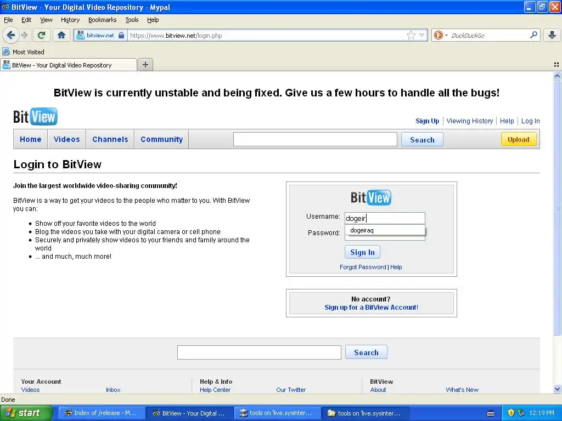Open the What's New footer link

462,390
